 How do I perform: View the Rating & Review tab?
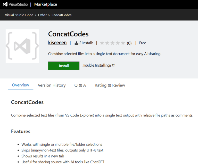coord(110,85)
